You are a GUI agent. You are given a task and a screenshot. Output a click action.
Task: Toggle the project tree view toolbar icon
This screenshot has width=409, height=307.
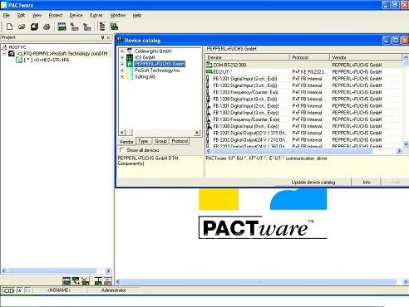(102, 27)
